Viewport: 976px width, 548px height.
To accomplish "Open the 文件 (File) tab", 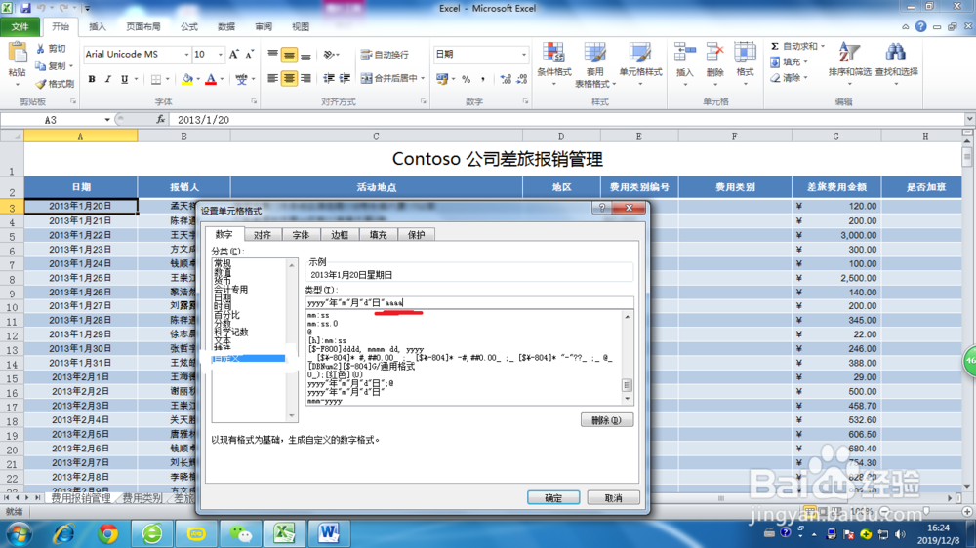I will coord(20,26).
